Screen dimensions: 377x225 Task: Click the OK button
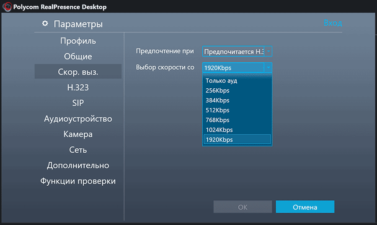[243, 207]
